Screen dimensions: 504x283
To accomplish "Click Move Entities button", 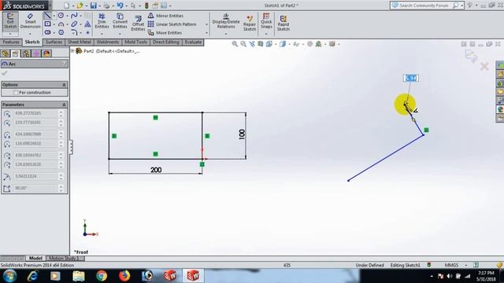I will click(x=165, y=33).
